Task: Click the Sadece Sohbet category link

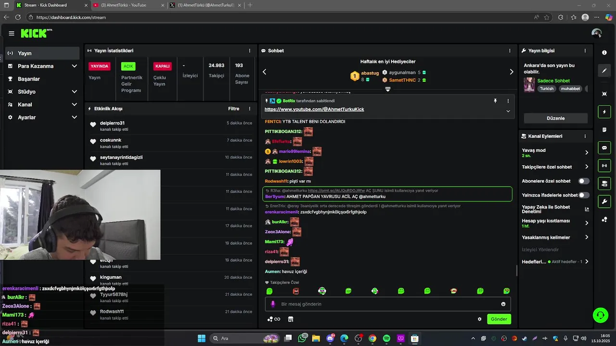Action: (x=553, y=81)
